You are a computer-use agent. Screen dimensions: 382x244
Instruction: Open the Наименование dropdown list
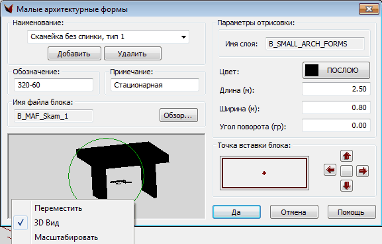[183, 37]
